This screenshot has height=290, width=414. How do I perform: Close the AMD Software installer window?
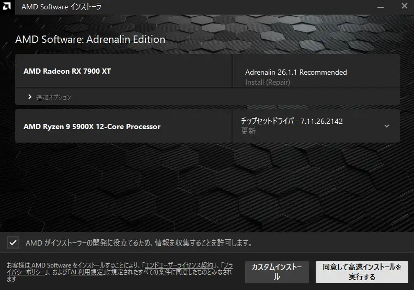(x=404, y=7)
